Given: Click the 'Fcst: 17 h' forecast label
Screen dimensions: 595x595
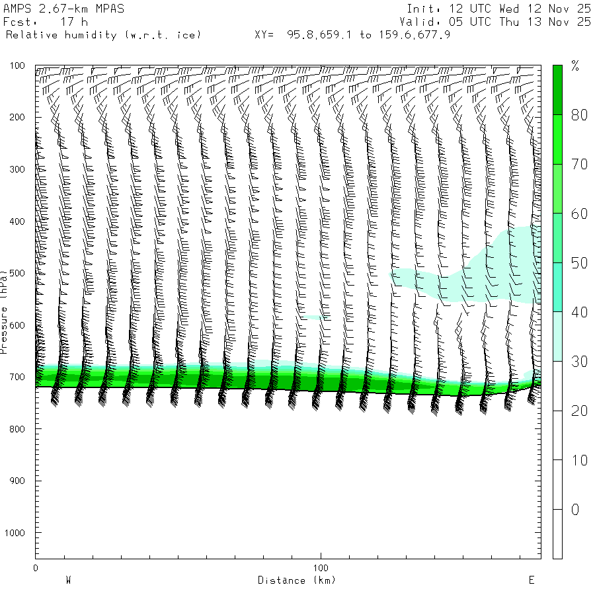Looking at the screenshot, I should tap(46, 22).
